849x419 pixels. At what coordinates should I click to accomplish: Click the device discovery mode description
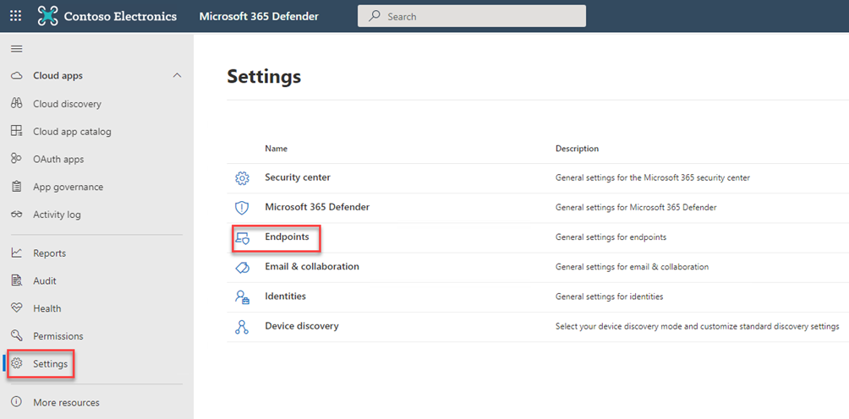[x=698, y=327]
